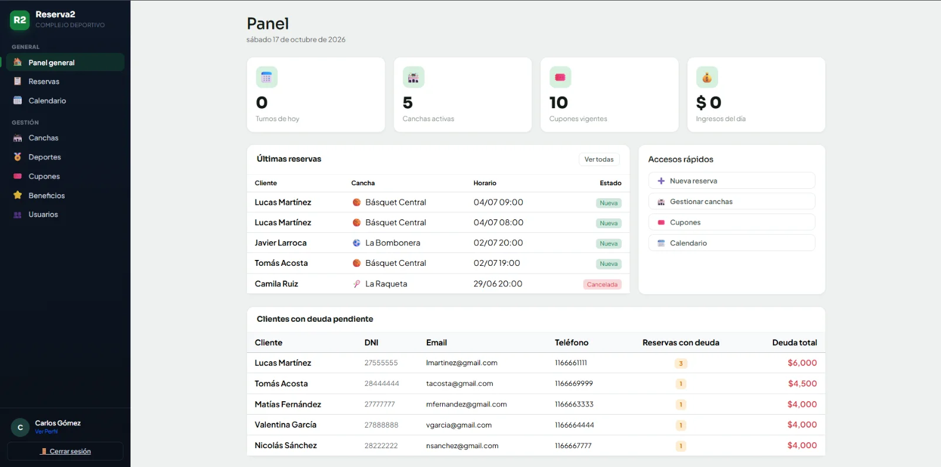941x467 pixels.
Task: Click the Usuarios people icon
Action: coord(18,215)
